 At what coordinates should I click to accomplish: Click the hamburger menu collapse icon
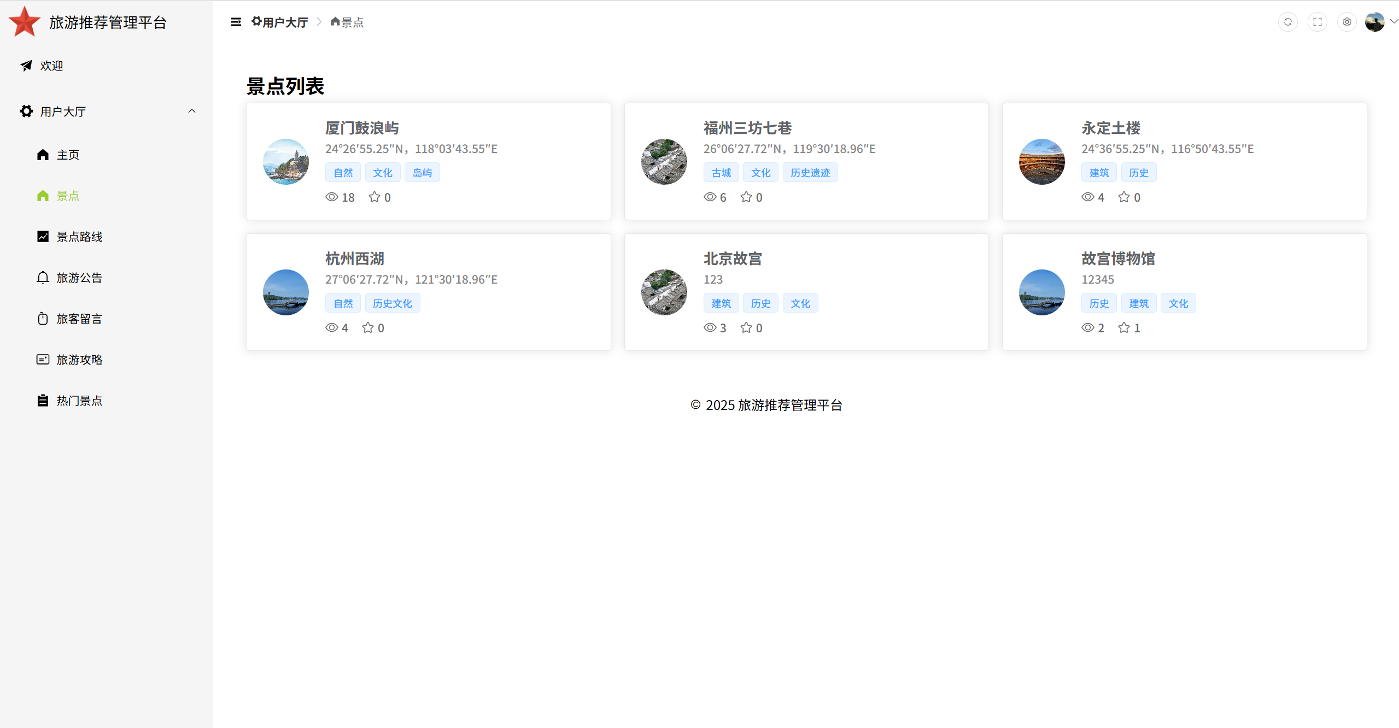point(236,22)
